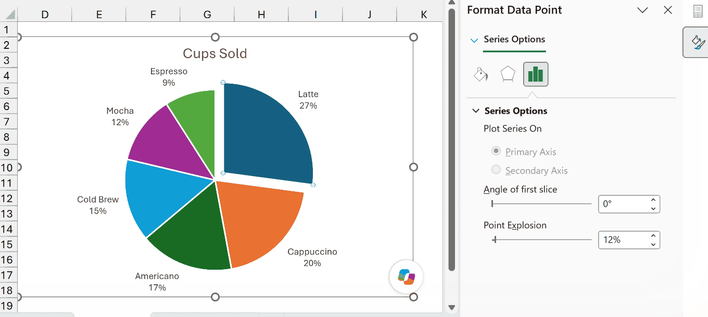This screenshot has width=708, height=317.
Task: Click the Latte 27% data label
Action: click(308, 100)
